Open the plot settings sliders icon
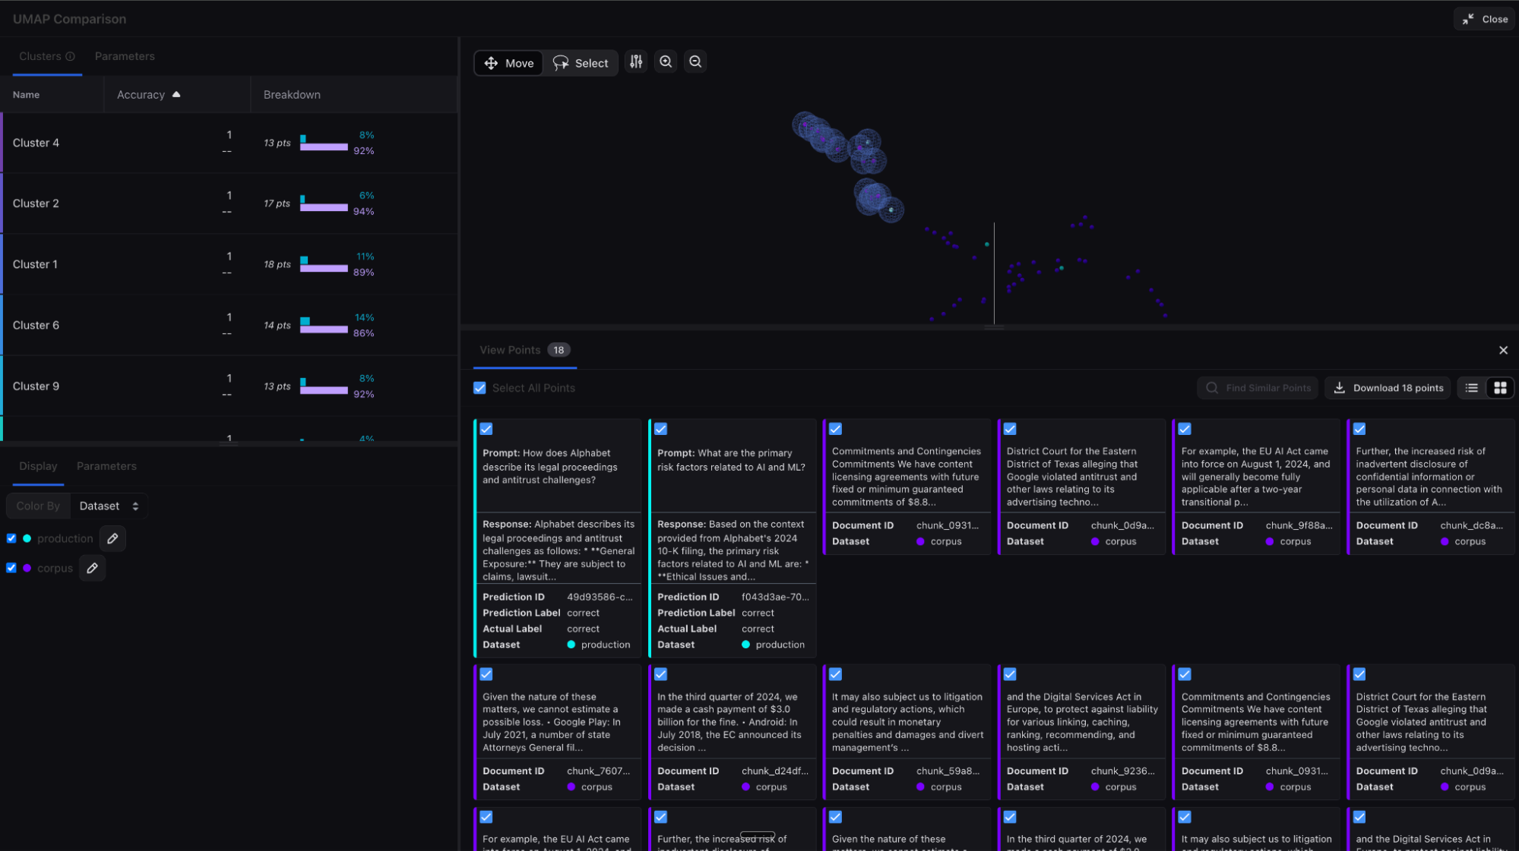Viewport: 1519px width, 851px height. pyautogui.click(x=636, y=62)
